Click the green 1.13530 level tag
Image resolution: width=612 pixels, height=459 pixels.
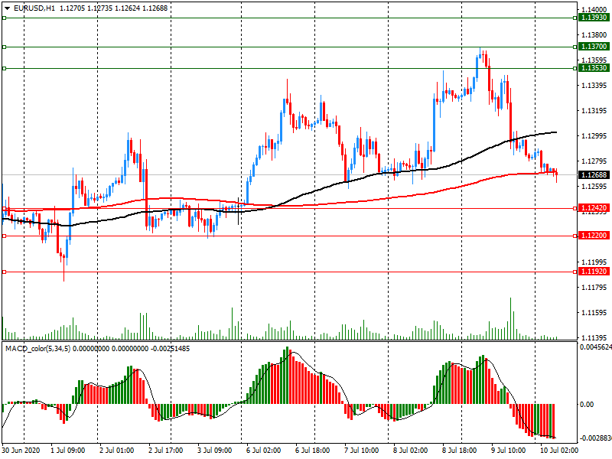tap(594, 68)
